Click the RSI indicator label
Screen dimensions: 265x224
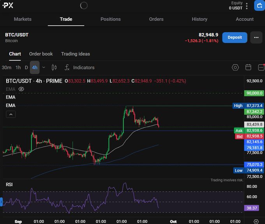point(9,185)
